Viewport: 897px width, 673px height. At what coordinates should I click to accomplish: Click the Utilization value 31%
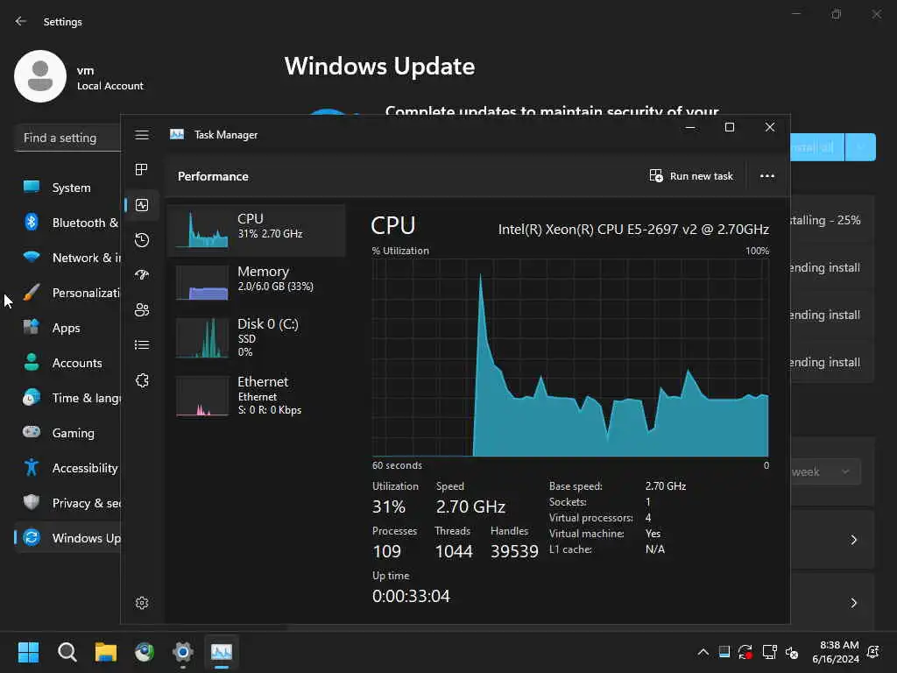coord(388,507)
